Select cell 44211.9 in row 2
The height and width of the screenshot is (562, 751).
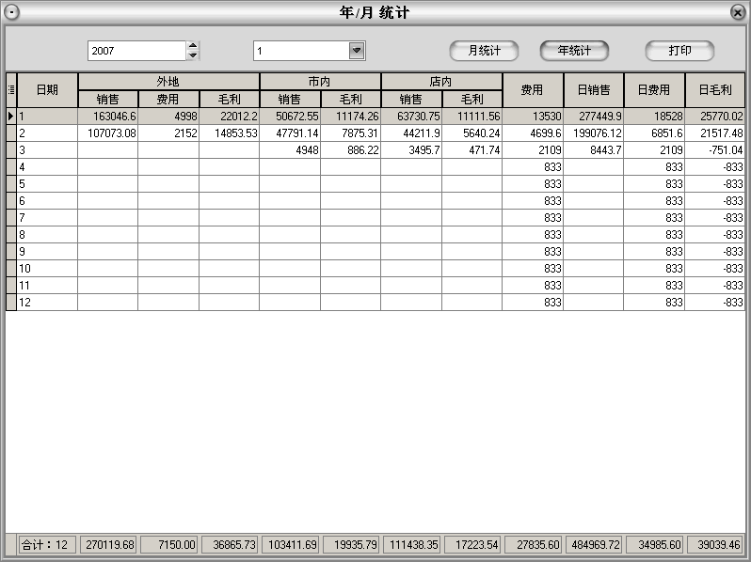point(411,133)
